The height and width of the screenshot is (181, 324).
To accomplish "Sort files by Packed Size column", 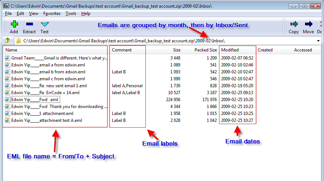I will click(206, 50).
